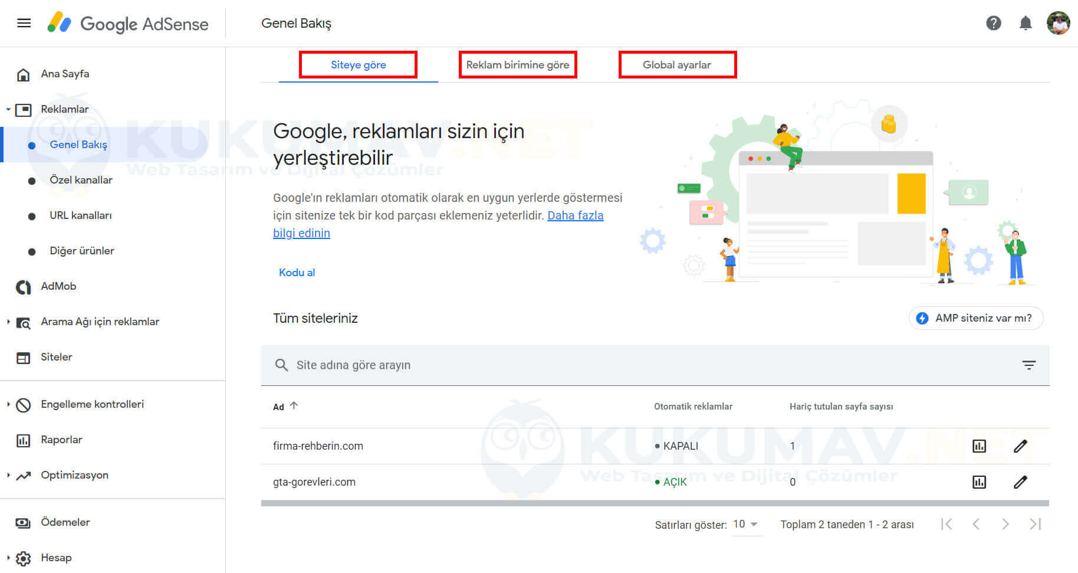Expand the Optimizasyon section arrow
This screenshot has width=1078, height=573.
point(8,475)
